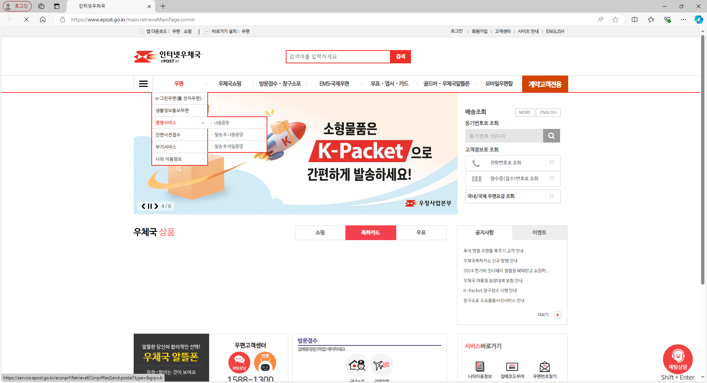Screen dimensions: 707x383
Task: Open browser split screen icon
Action: point(634,20)
